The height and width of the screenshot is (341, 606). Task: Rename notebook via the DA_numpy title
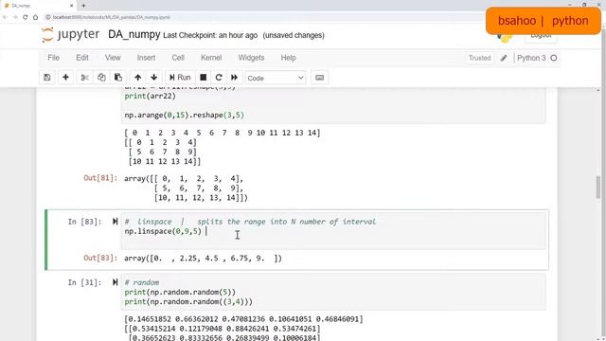[134, 34]
